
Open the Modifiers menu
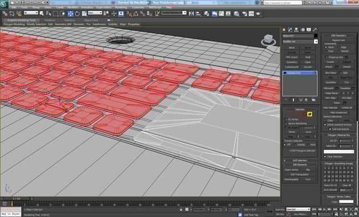(73, 7)
